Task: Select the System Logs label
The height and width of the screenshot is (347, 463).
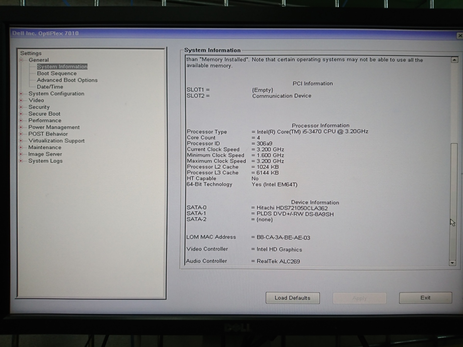Action: (x=45, y=161)
